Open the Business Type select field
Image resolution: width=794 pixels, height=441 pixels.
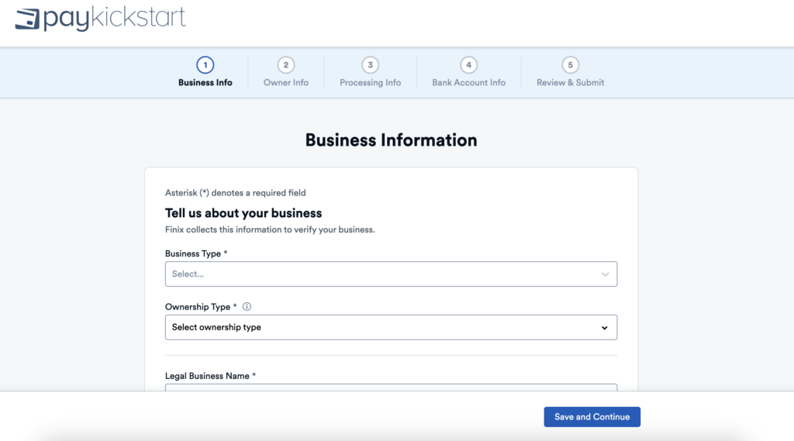coord(380,274)
